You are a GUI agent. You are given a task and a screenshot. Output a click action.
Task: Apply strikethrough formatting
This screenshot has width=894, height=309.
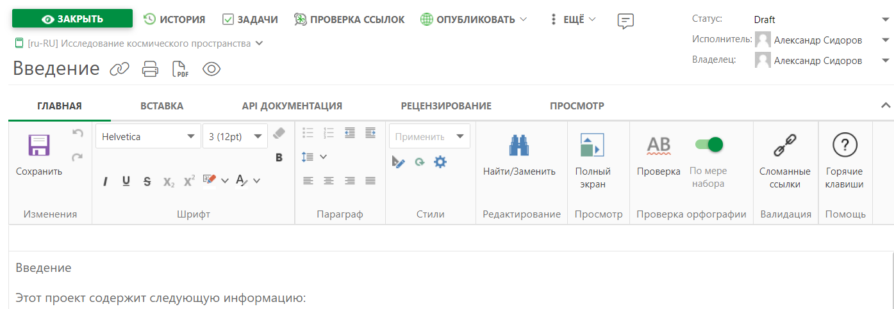point(147,181)
